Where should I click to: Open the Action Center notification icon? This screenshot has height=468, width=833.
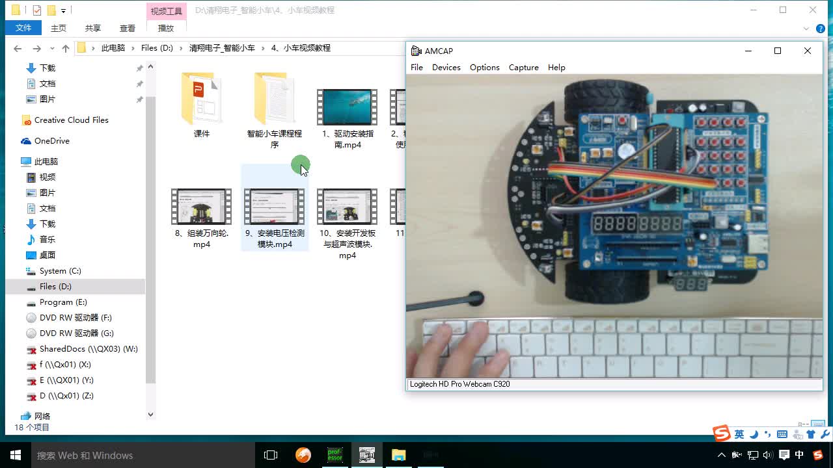(784, 455)
